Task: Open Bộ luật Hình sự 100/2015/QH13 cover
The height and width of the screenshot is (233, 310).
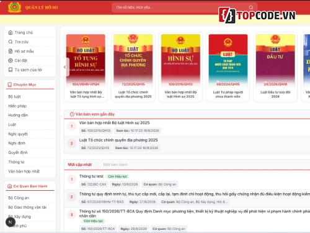Action: tap(180, 60)
